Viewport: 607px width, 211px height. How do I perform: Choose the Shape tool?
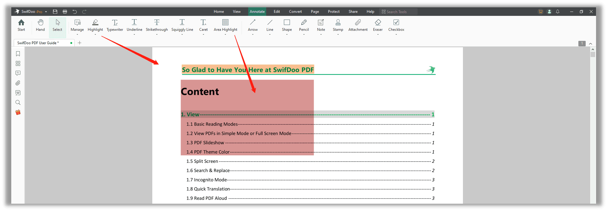pos(287,26)
